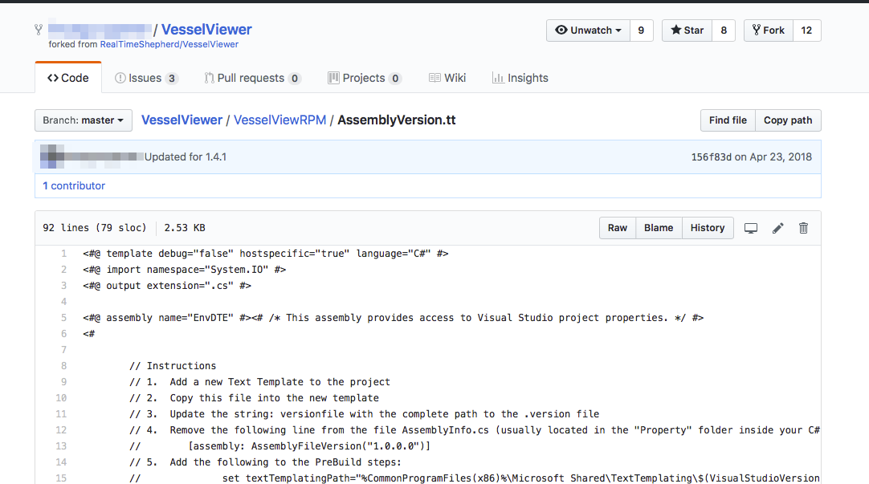Visit RealTimeShepherd/VesselViewer upstream repo
869x484 pixels.
169,44
